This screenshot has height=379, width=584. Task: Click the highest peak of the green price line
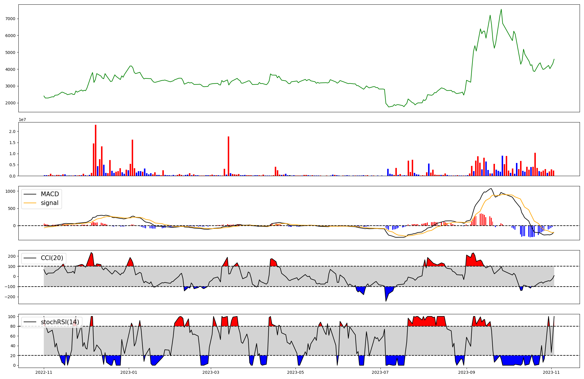pyautogui.click(x=501, y=10)
